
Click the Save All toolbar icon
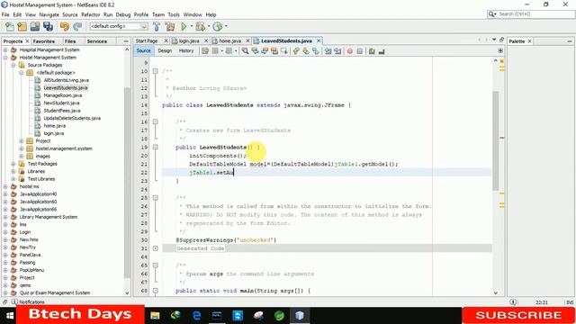pyautogui.click(x=48, y=26)
